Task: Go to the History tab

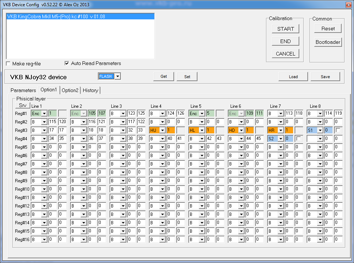Action: [x=90, y=90]
